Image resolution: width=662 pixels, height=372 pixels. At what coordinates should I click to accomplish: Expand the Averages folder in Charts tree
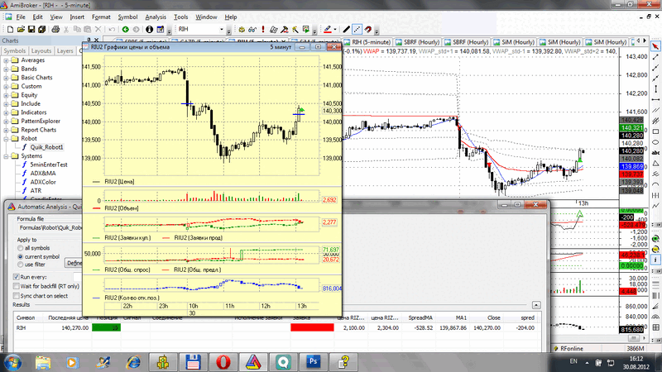[x=7, y=60]
